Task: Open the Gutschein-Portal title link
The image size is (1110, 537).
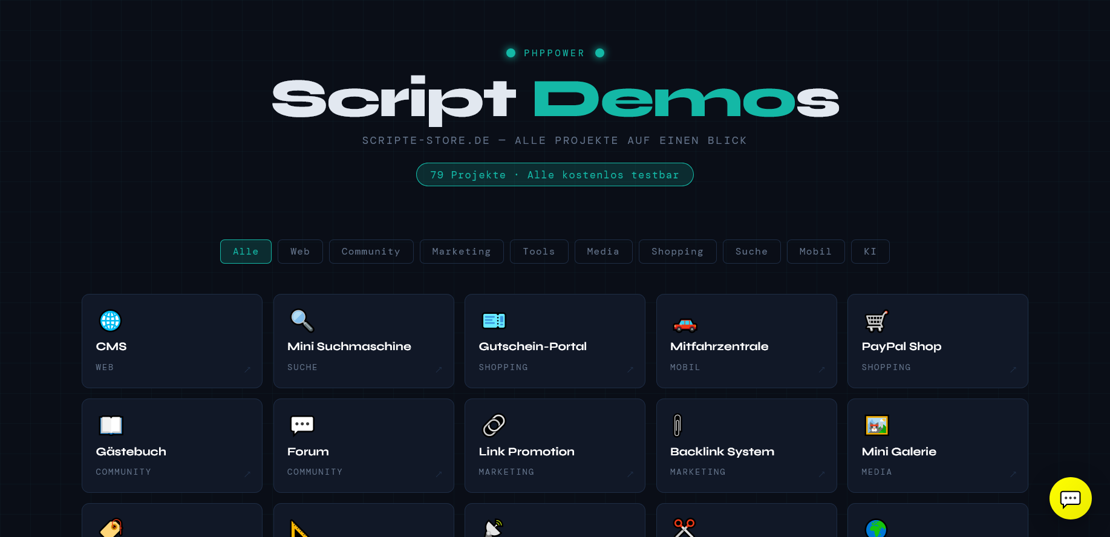Action: click(533, 347)
